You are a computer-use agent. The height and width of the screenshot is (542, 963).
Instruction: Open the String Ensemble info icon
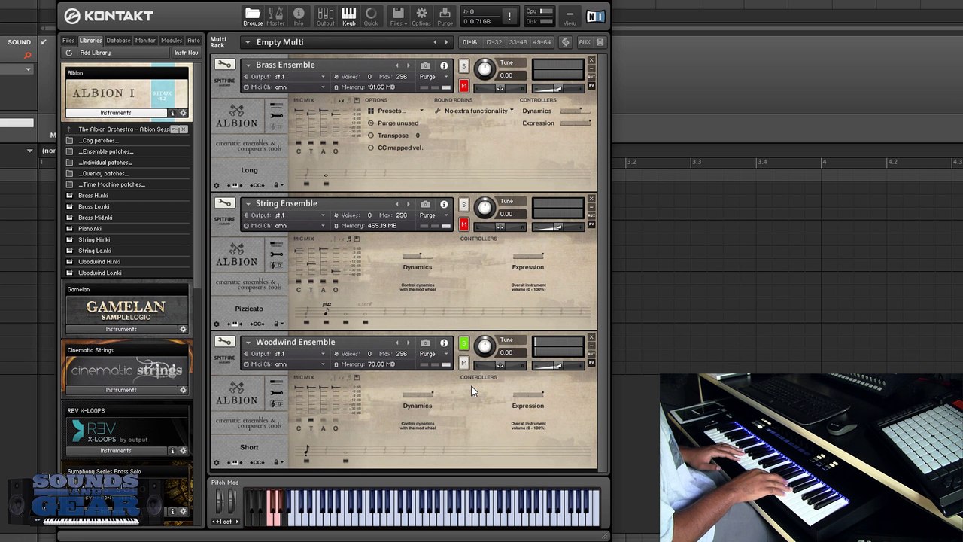click(x=444, y=205)
